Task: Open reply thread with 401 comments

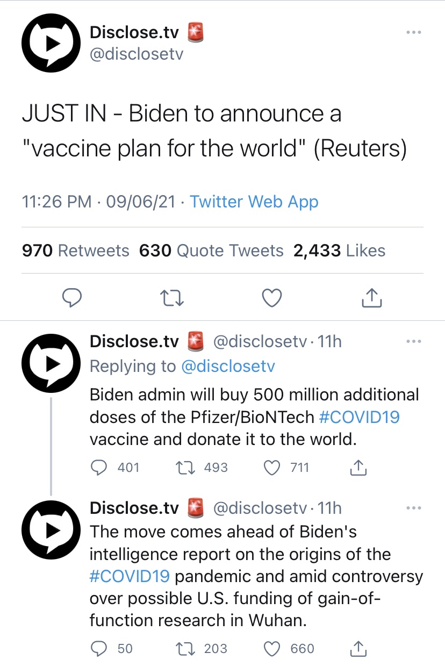Action: pos(114,468)
